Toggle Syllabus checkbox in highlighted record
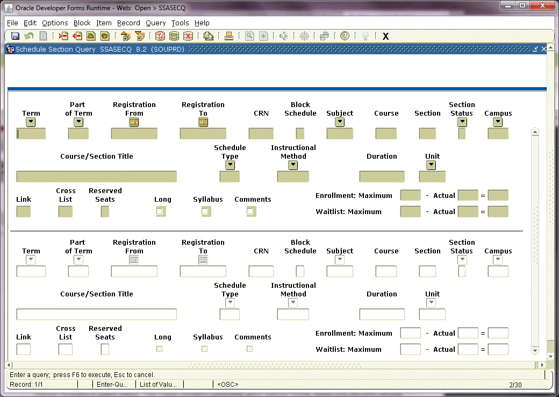The image size is (559, 397). click(205, 211)
